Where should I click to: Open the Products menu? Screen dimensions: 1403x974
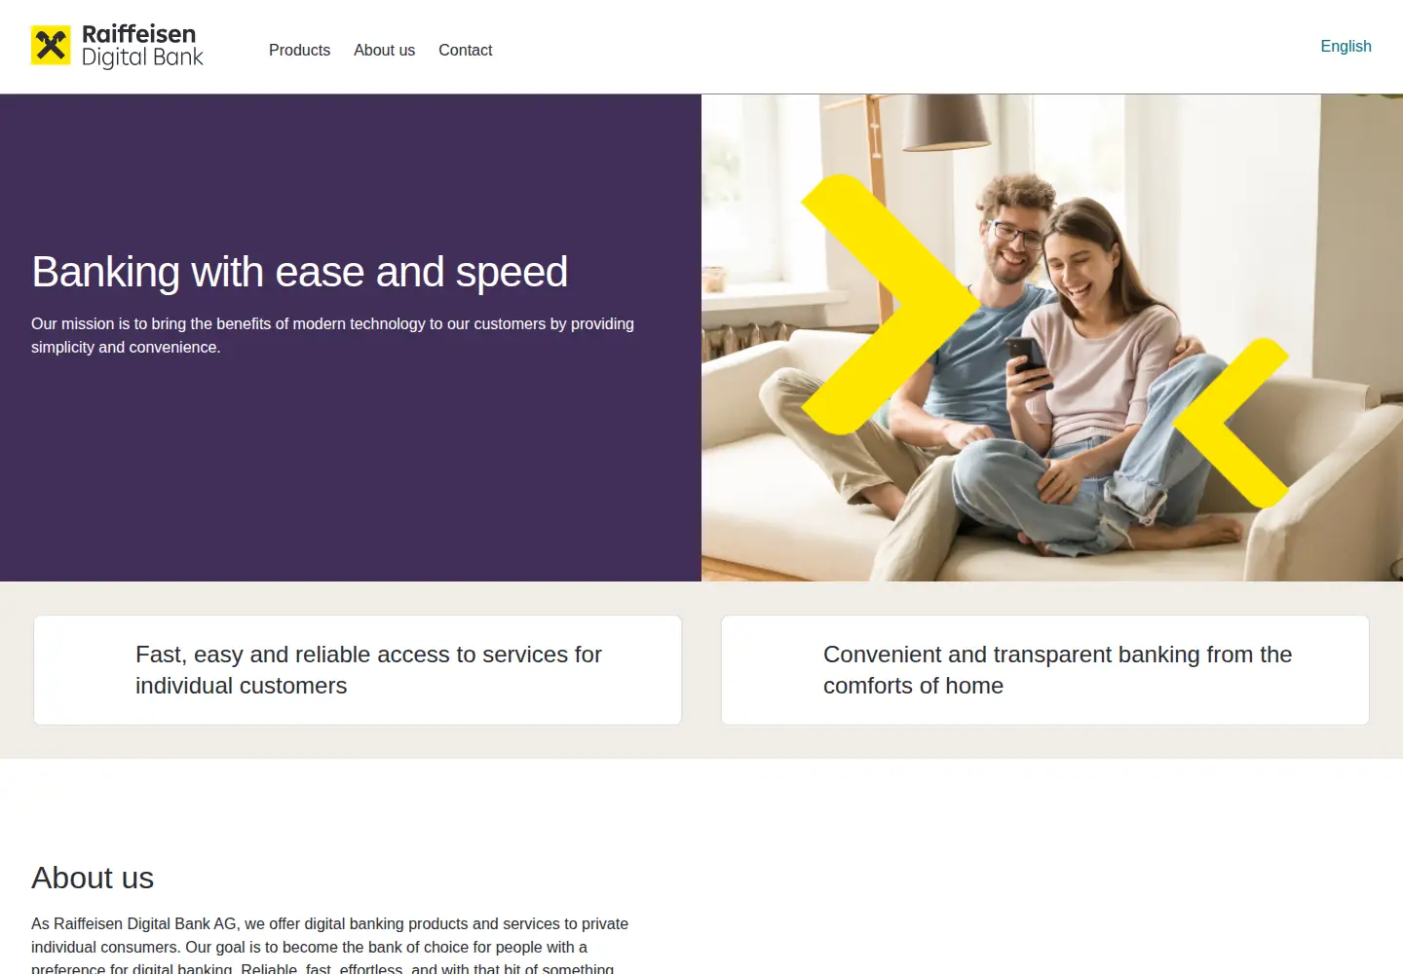(x=299, y=50)
